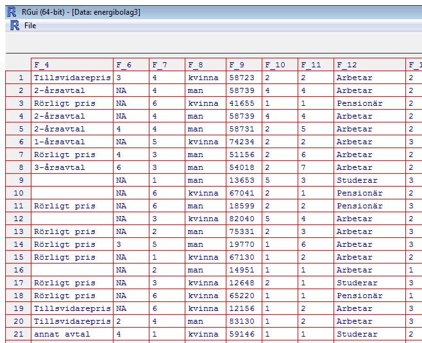Select F_11 value 7 in row 8
422x343 pixels.
tap(316, 167)
